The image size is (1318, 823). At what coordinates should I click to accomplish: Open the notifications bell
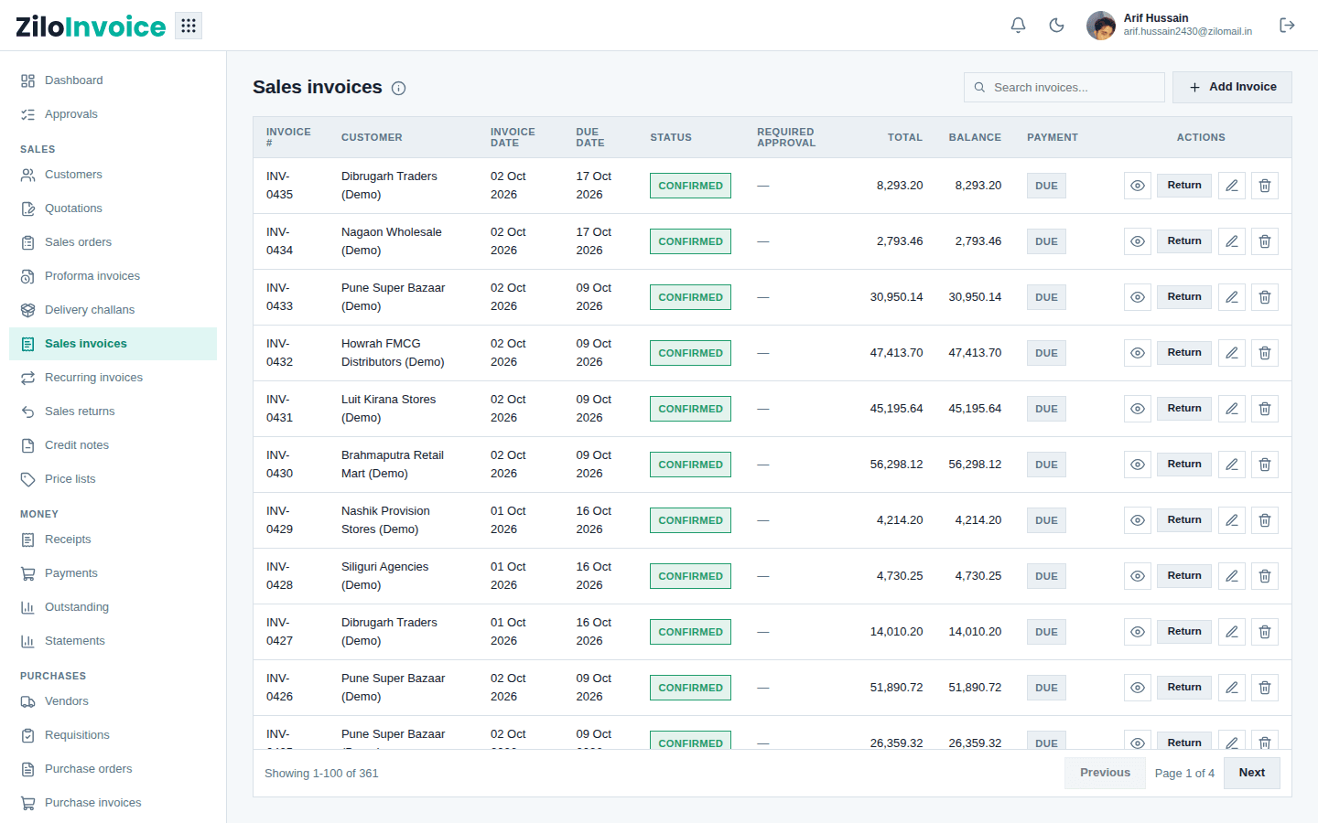(1018, 26)
